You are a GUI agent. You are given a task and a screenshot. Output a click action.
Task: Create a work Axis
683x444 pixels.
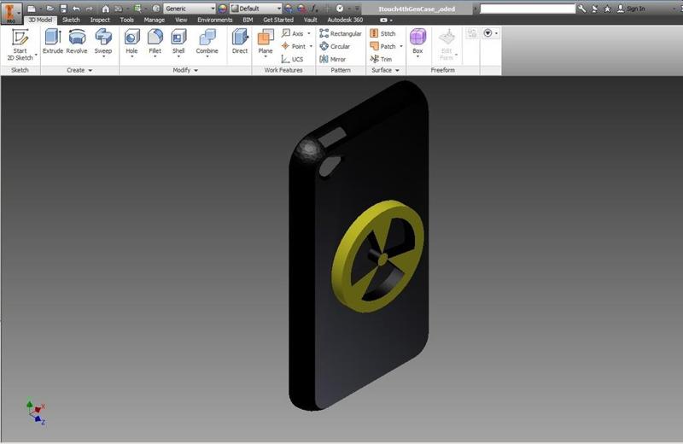coord(293,33)
